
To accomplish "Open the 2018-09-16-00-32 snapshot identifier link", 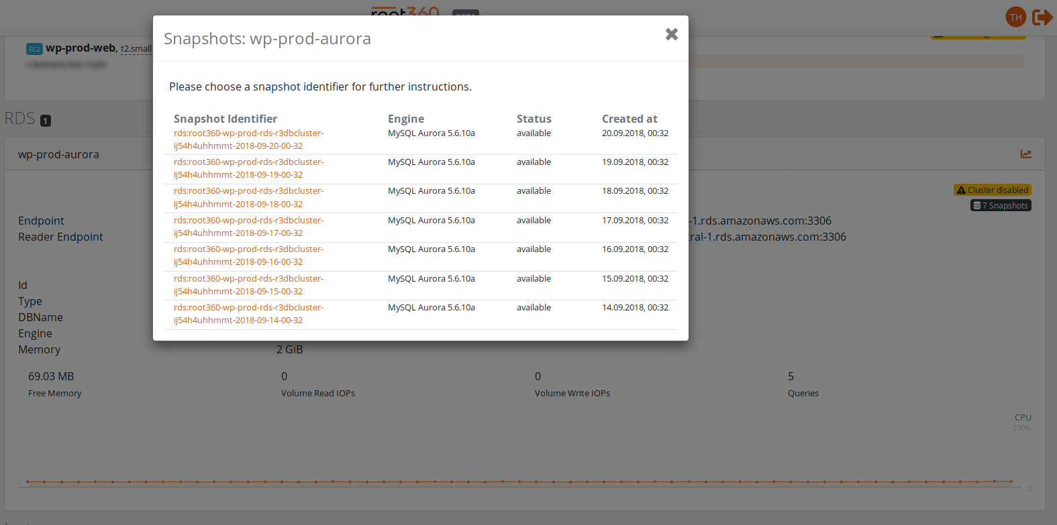I will (x=248, y=255).
